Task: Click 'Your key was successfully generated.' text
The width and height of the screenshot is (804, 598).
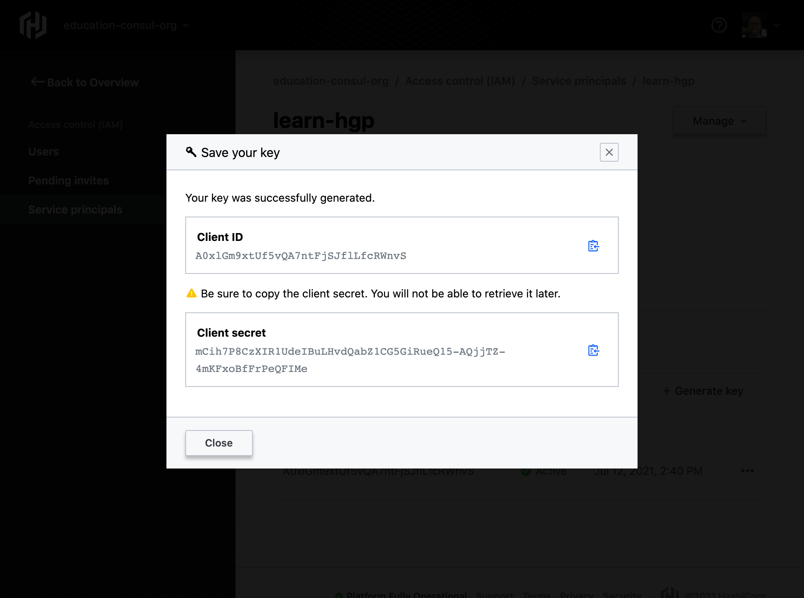Action: click(280, 198)
